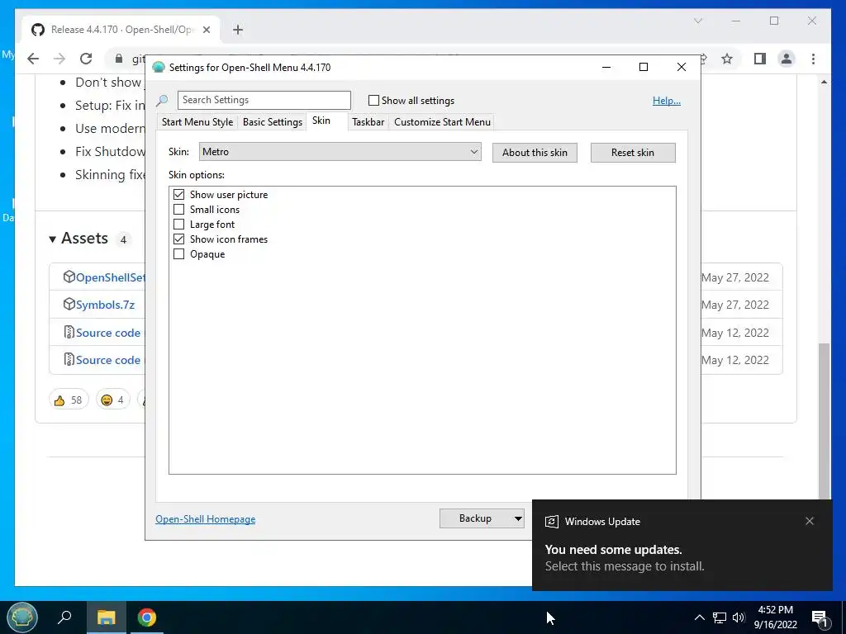Open Chrome side panel icon
846x634 pixels.
[760, 59]
